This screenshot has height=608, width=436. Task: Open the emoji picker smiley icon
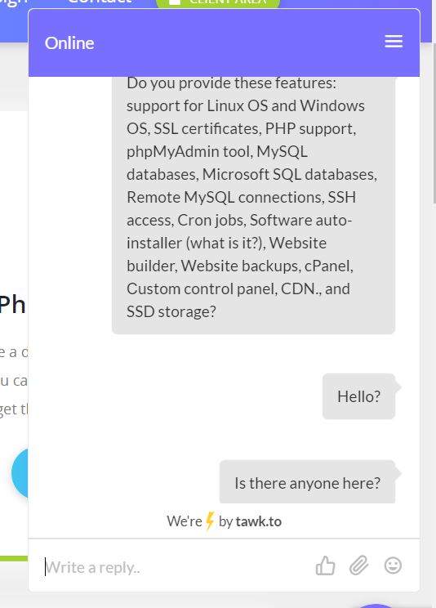click(393, 565)
